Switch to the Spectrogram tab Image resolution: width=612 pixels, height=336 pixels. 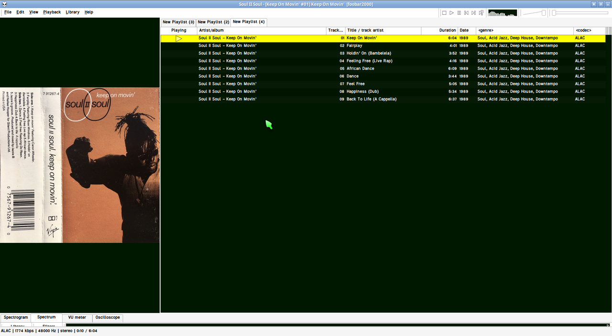(16, 317)
